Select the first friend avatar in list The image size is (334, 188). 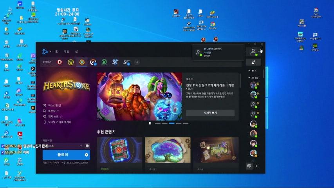253,85
